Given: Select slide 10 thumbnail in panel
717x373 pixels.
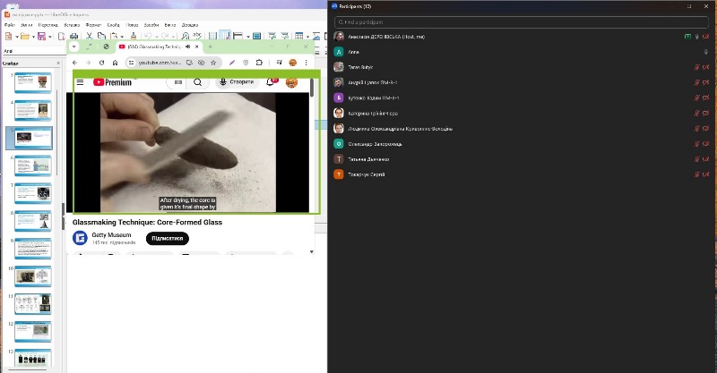Looking at the screenshot, I should (32, 276).
